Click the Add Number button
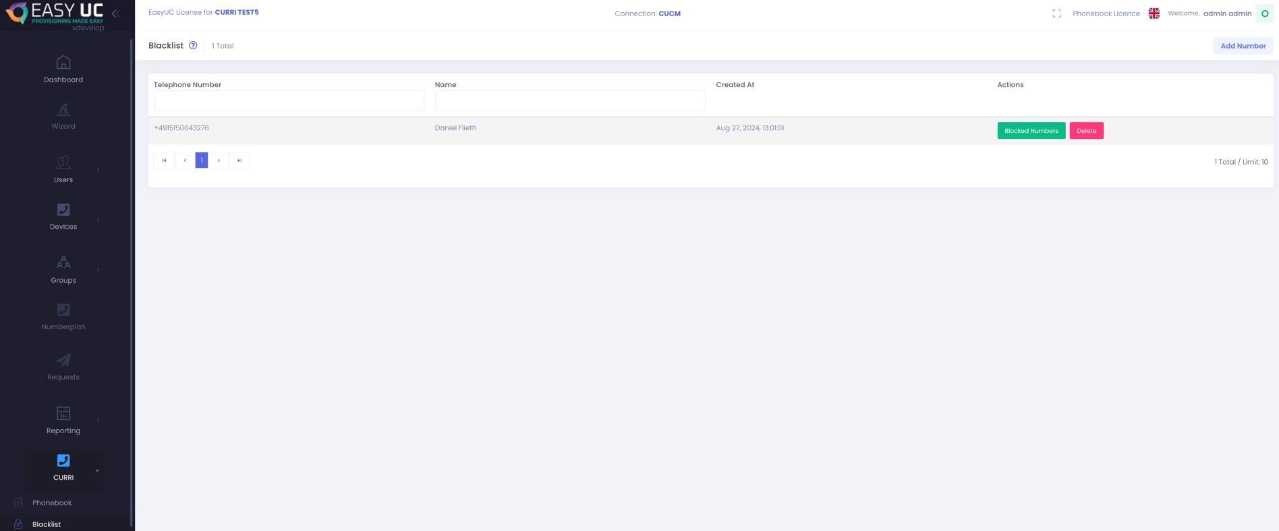The height and width of the screenshot is (531, 1279). click(x=1243, y=46)
